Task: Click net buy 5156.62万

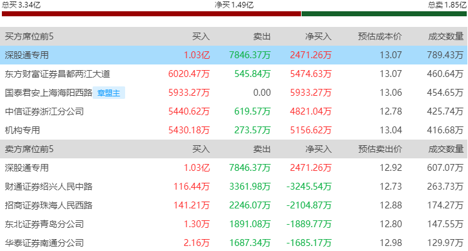Action: (311, 130)
